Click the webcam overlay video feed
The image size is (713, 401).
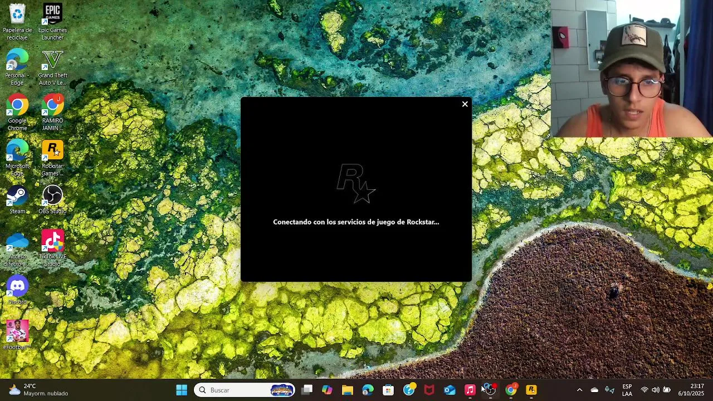[632, 69]
